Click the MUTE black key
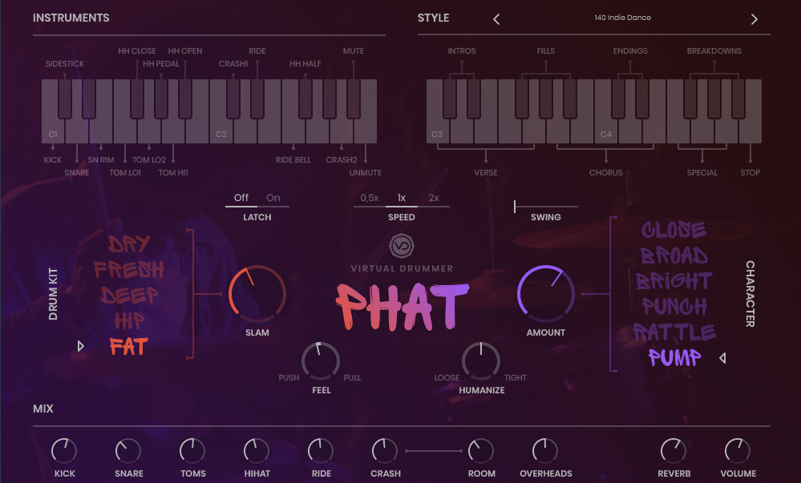Viewport: 801px width, 483px height. (354, 99)
